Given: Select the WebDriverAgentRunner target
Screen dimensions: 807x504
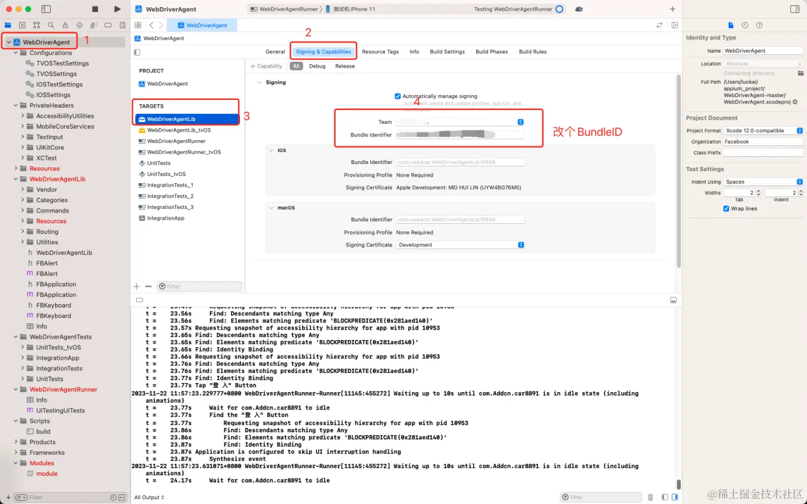Looking at the screenshot, I should pyautogui.click(x=176, y=141).
